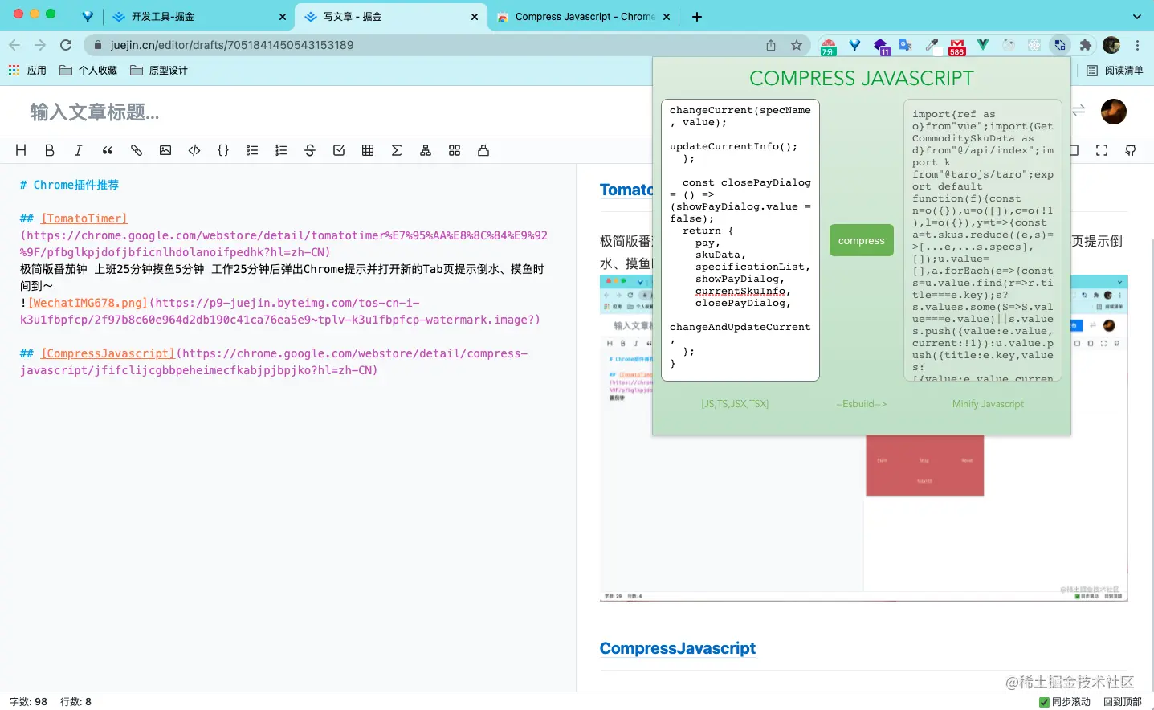The height and width of the screenshot is (710, 1154).
Task: Open the Vue devtools extension
Action: click(983, 45)
